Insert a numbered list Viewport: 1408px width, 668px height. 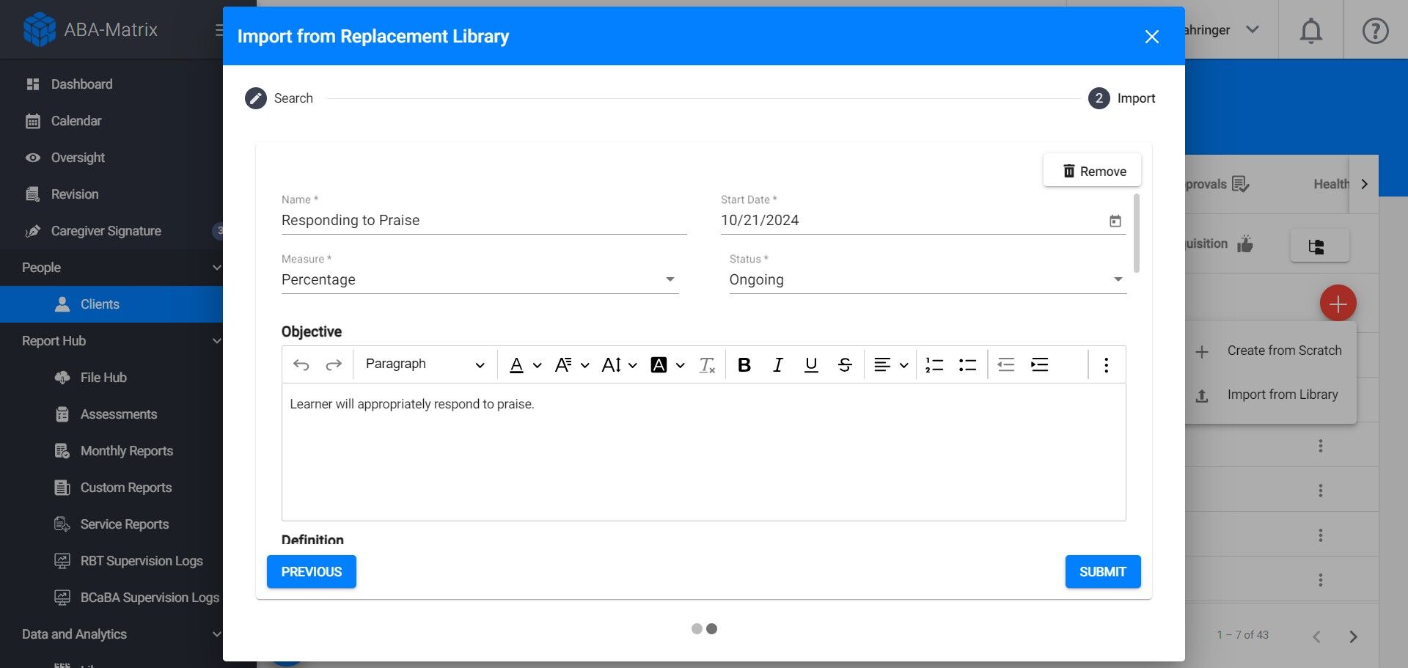(x=934, y=364)
